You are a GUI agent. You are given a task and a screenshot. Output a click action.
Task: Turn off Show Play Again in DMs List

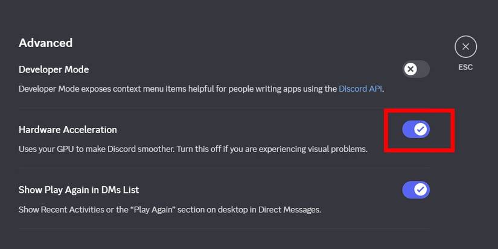point(416,190)
